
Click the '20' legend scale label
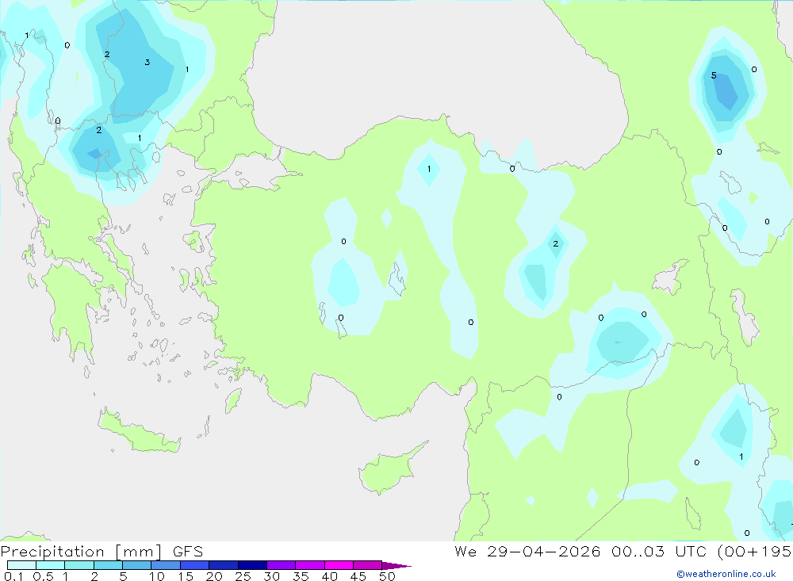[214, 576]
